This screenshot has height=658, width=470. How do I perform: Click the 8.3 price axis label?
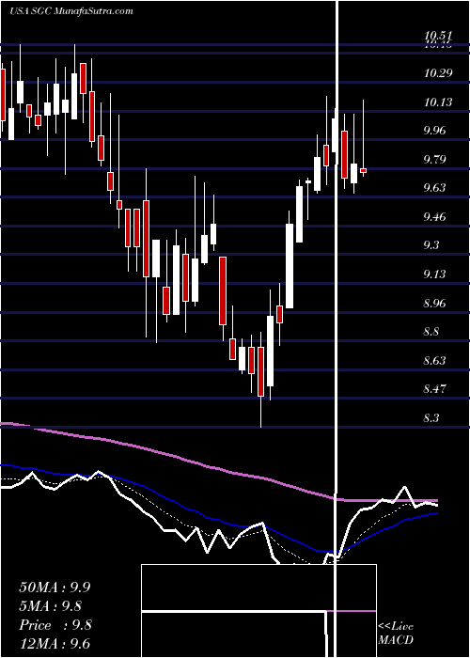(x=431, y=418)
